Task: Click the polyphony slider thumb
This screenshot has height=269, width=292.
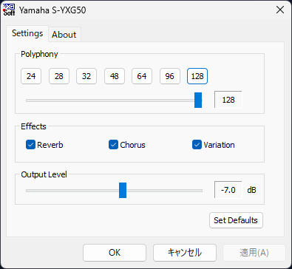Action: [198, 100]
